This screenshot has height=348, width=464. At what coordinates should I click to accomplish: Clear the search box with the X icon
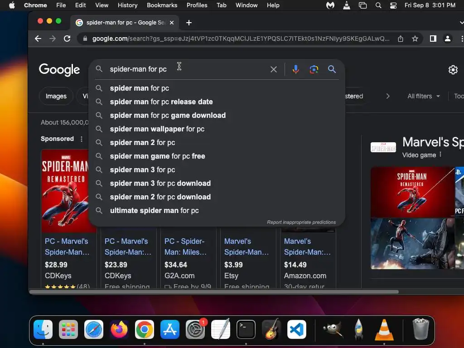[x=273, y=69]
